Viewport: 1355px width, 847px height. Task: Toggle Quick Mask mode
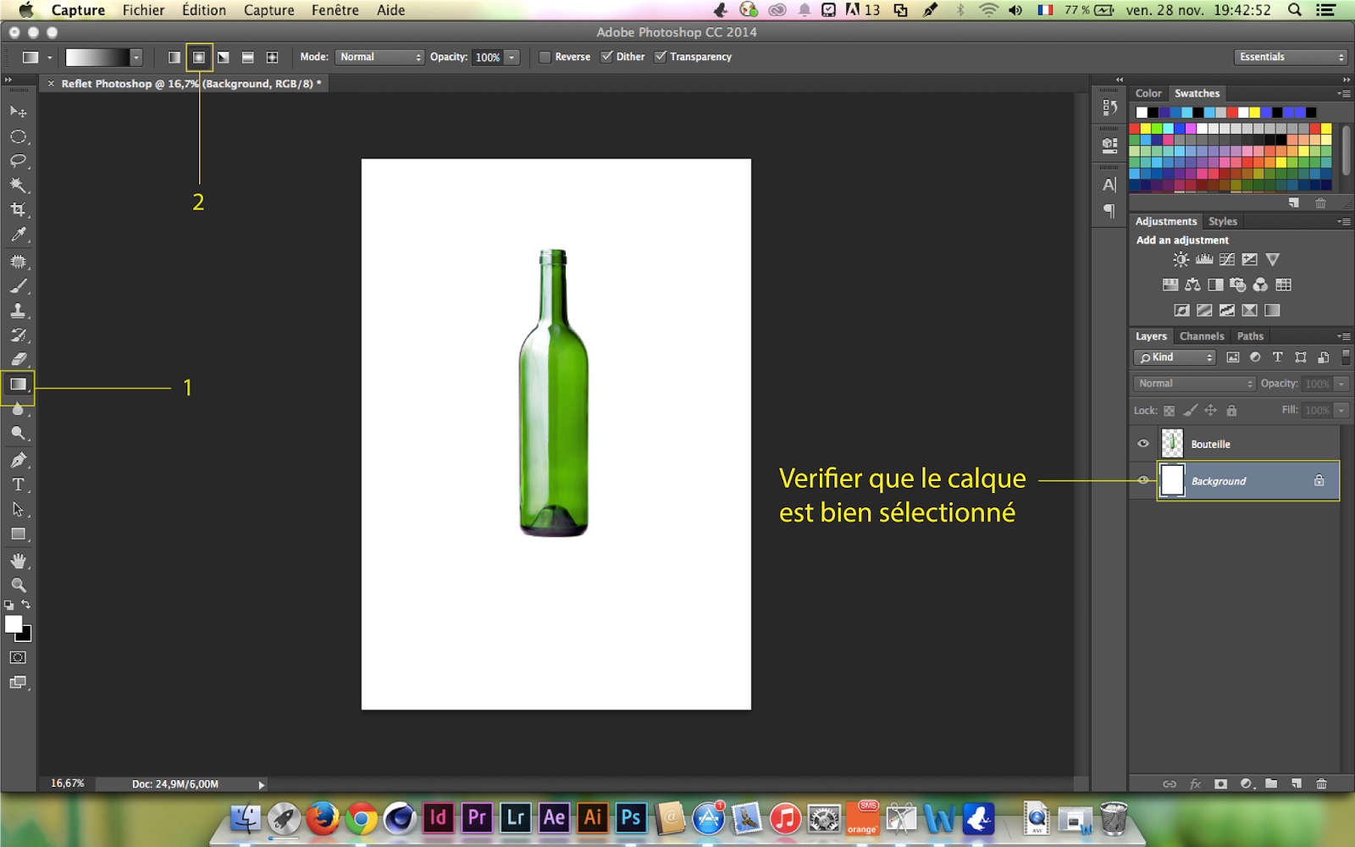18,657
